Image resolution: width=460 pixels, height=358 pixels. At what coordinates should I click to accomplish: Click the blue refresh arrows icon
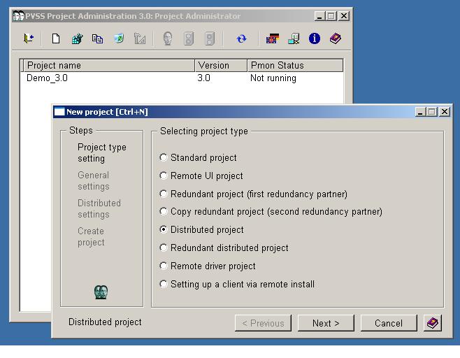click(241, 38)
